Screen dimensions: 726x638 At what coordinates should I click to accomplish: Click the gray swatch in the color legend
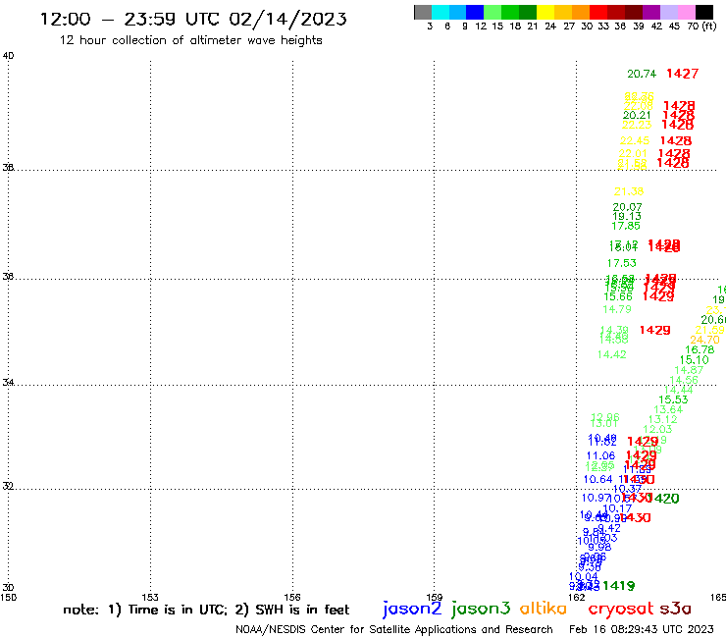423,13
